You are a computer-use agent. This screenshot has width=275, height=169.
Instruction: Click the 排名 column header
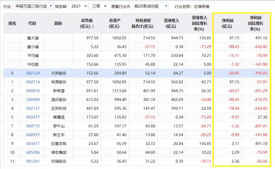(x=12, y=23)
